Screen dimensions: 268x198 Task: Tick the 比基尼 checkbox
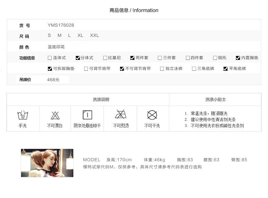(x=105, y=58)
